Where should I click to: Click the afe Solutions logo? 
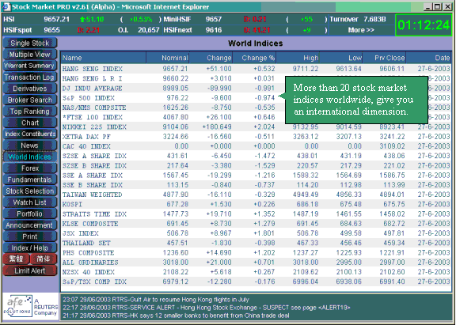(18, 305)
